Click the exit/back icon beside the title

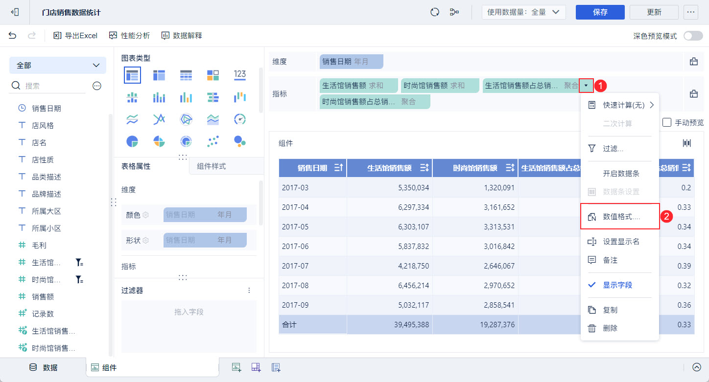tap(15, 12)
